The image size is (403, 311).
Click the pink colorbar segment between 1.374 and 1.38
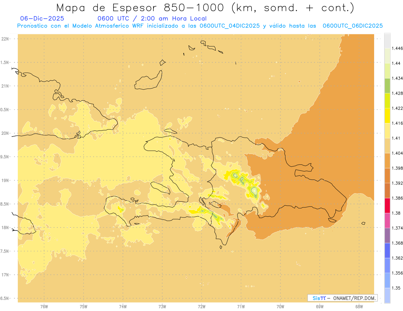pos(387,220)
